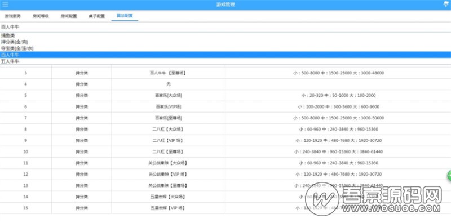Pick 夺宝类[金/连/水] in the dropdown list

pyautogui.click(x=225, y=48)
